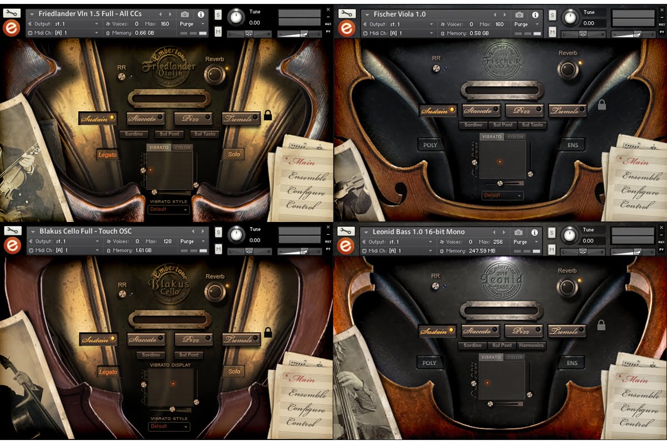667x445 pixels.
Task: Click the Reverb knob on Friedlander Violin
Action: click(x=214, y=73)
